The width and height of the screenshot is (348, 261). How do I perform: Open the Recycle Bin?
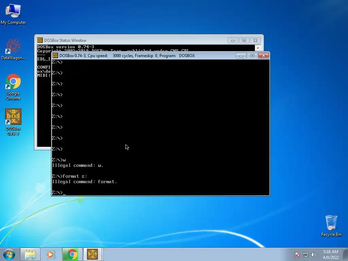[x=331, y=226]
